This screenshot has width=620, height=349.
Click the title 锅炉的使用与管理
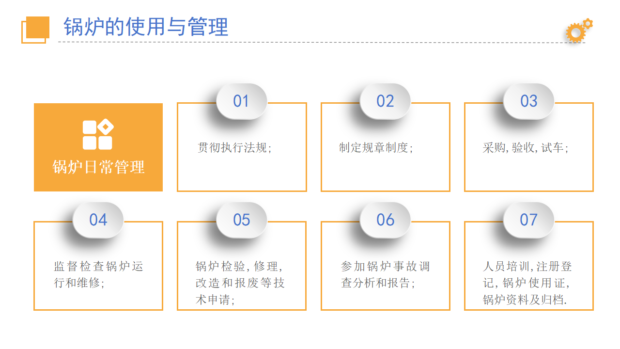click(146, 27)
